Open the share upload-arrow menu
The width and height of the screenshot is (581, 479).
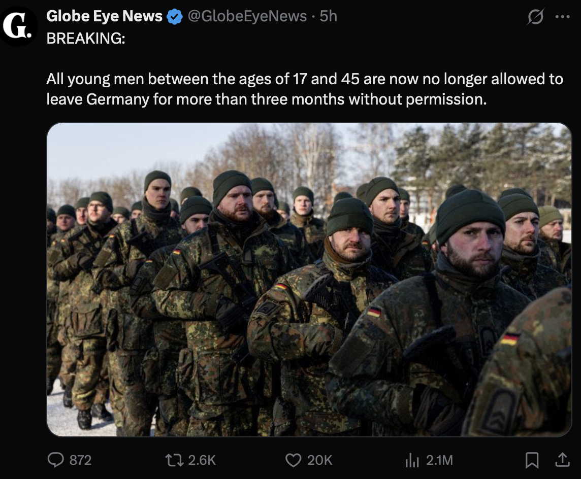pyautogui.click(x=562, y=460)
